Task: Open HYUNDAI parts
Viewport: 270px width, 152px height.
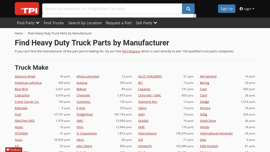Action: click(21, 133)
